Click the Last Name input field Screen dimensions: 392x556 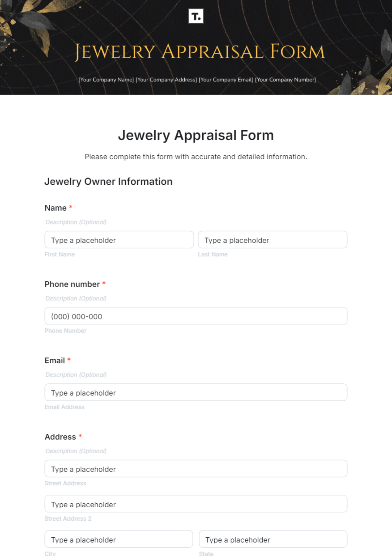click(x=272, y=240)
